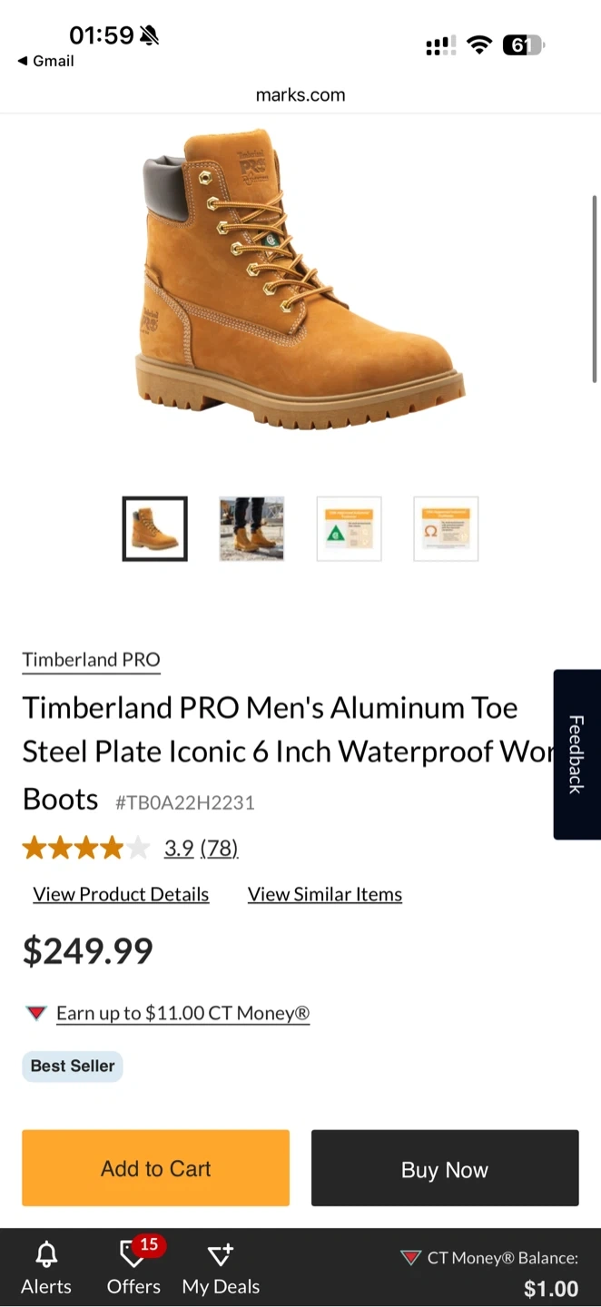Open View Product Details link
Viewport: 601px width, 1307px height.
(x=121, y=895)
